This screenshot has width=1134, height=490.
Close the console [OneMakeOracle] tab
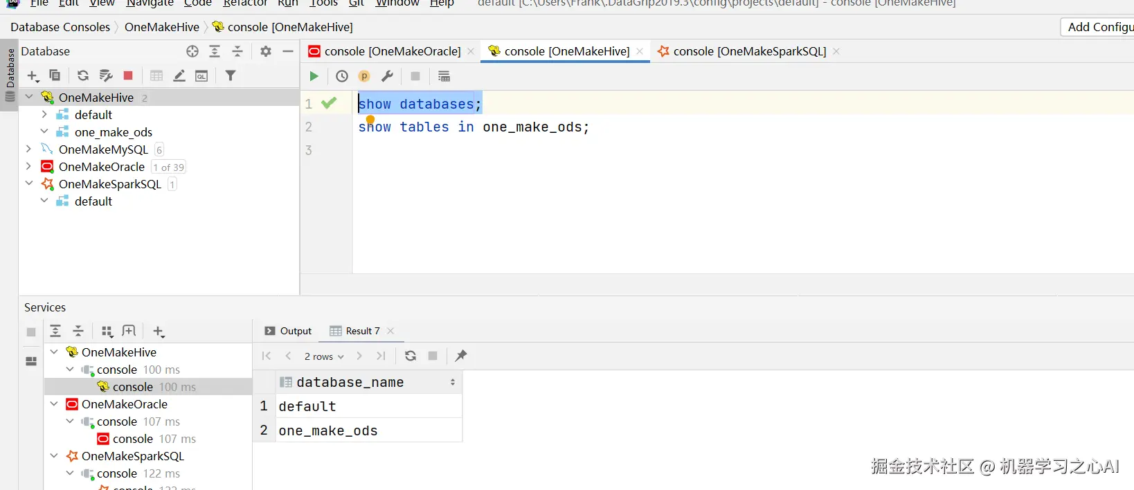471,51
